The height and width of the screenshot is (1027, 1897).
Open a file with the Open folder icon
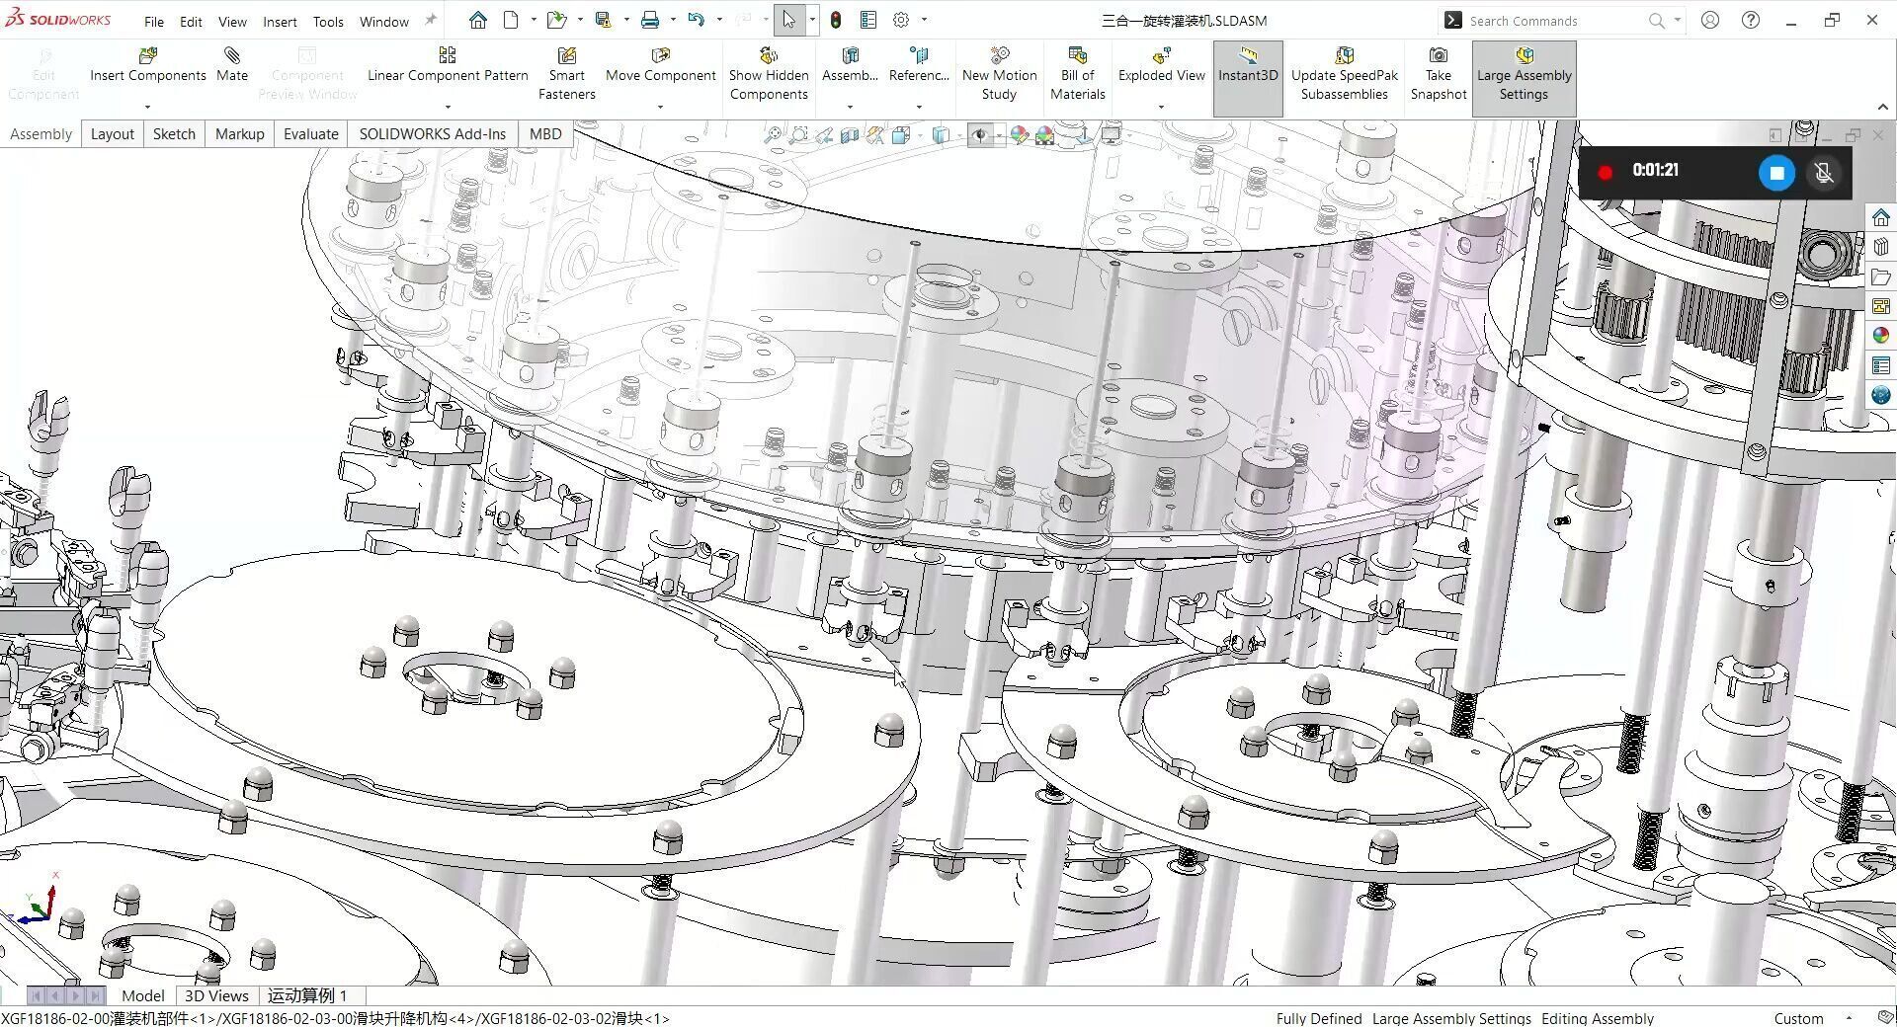(x=556, y=20)
